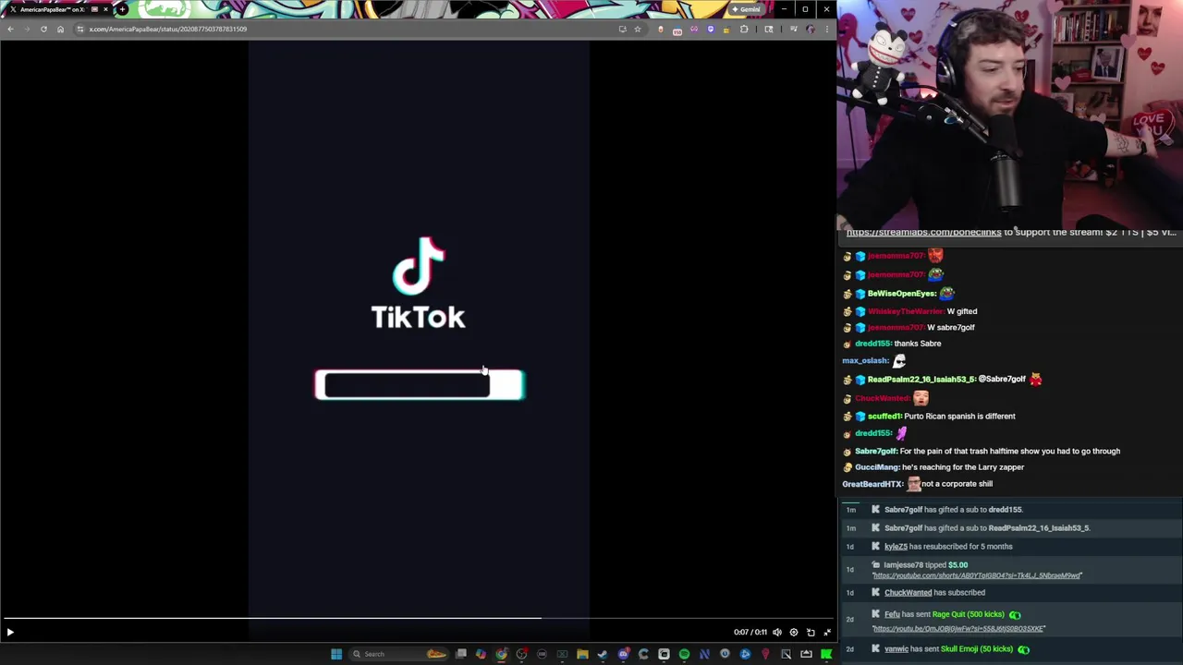Open Gemini button in title bar
Image resolution: width=1183 pixels, height=665 pixels.
746,9
